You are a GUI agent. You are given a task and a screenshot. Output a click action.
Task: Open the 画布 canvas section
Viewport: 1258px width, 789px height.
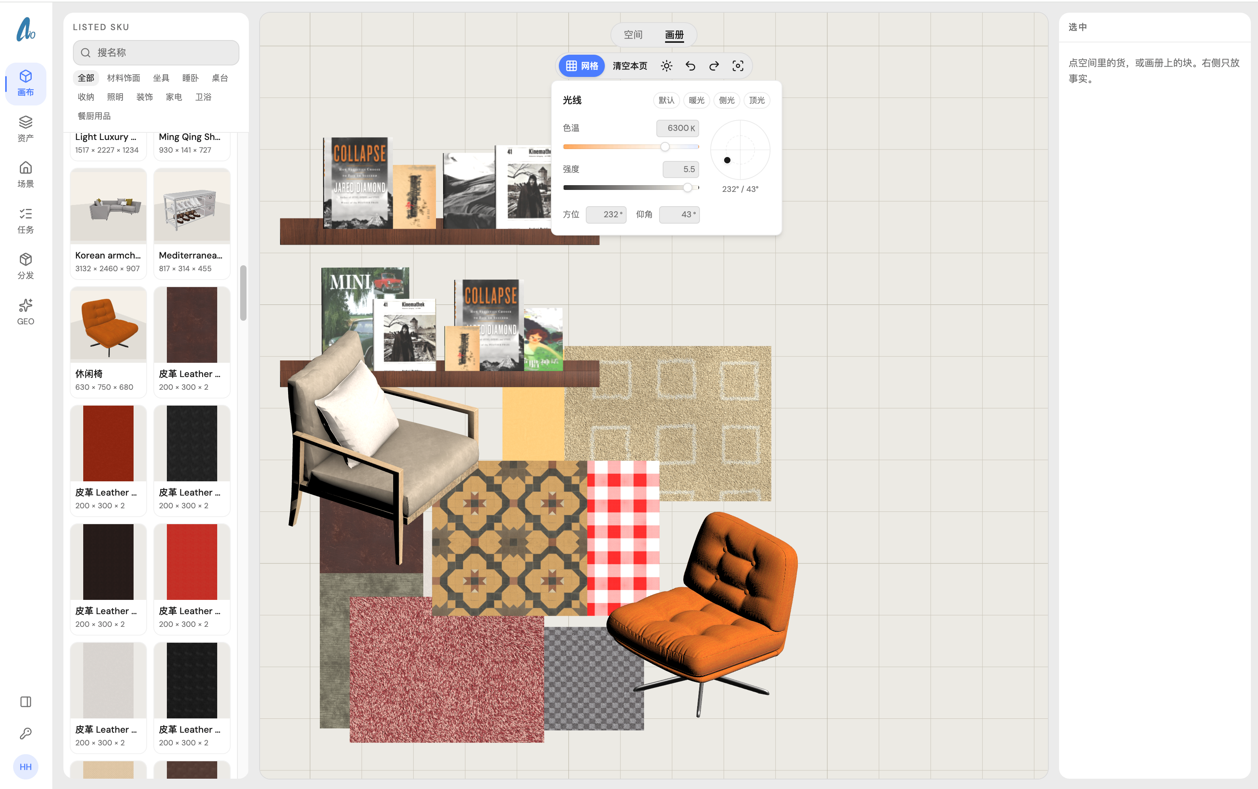pyautogui.click(x=25, y=84)
